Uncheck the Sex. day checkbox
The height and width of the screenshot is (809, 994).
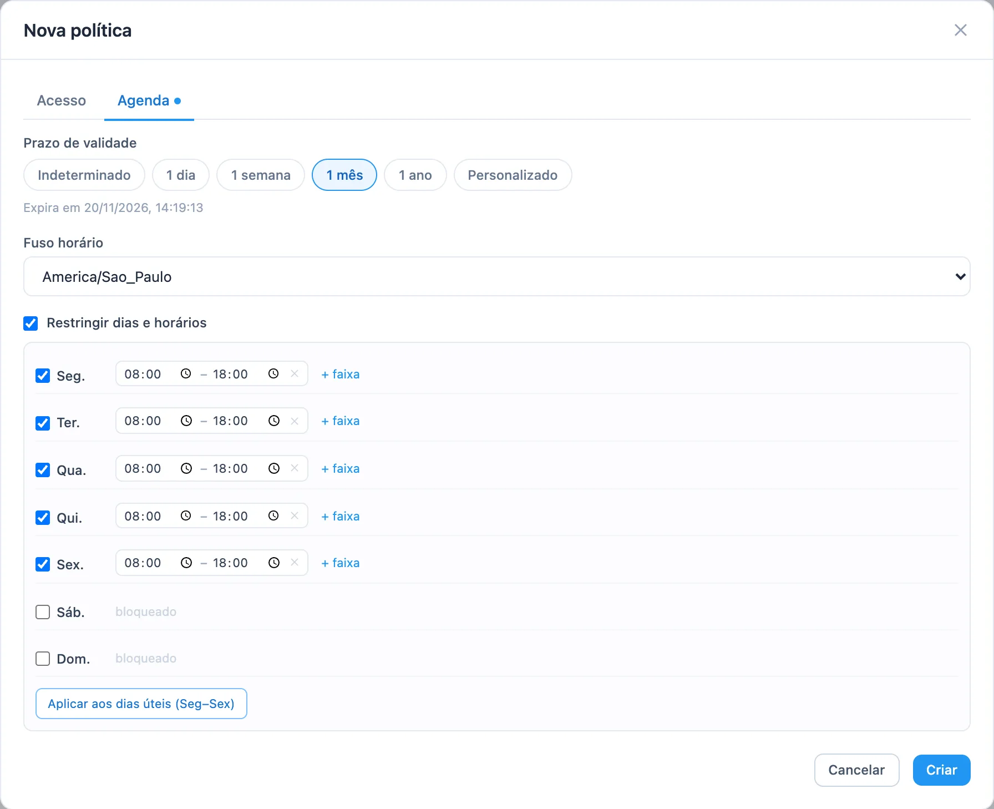pyautogui.click(x=43, y=564)
